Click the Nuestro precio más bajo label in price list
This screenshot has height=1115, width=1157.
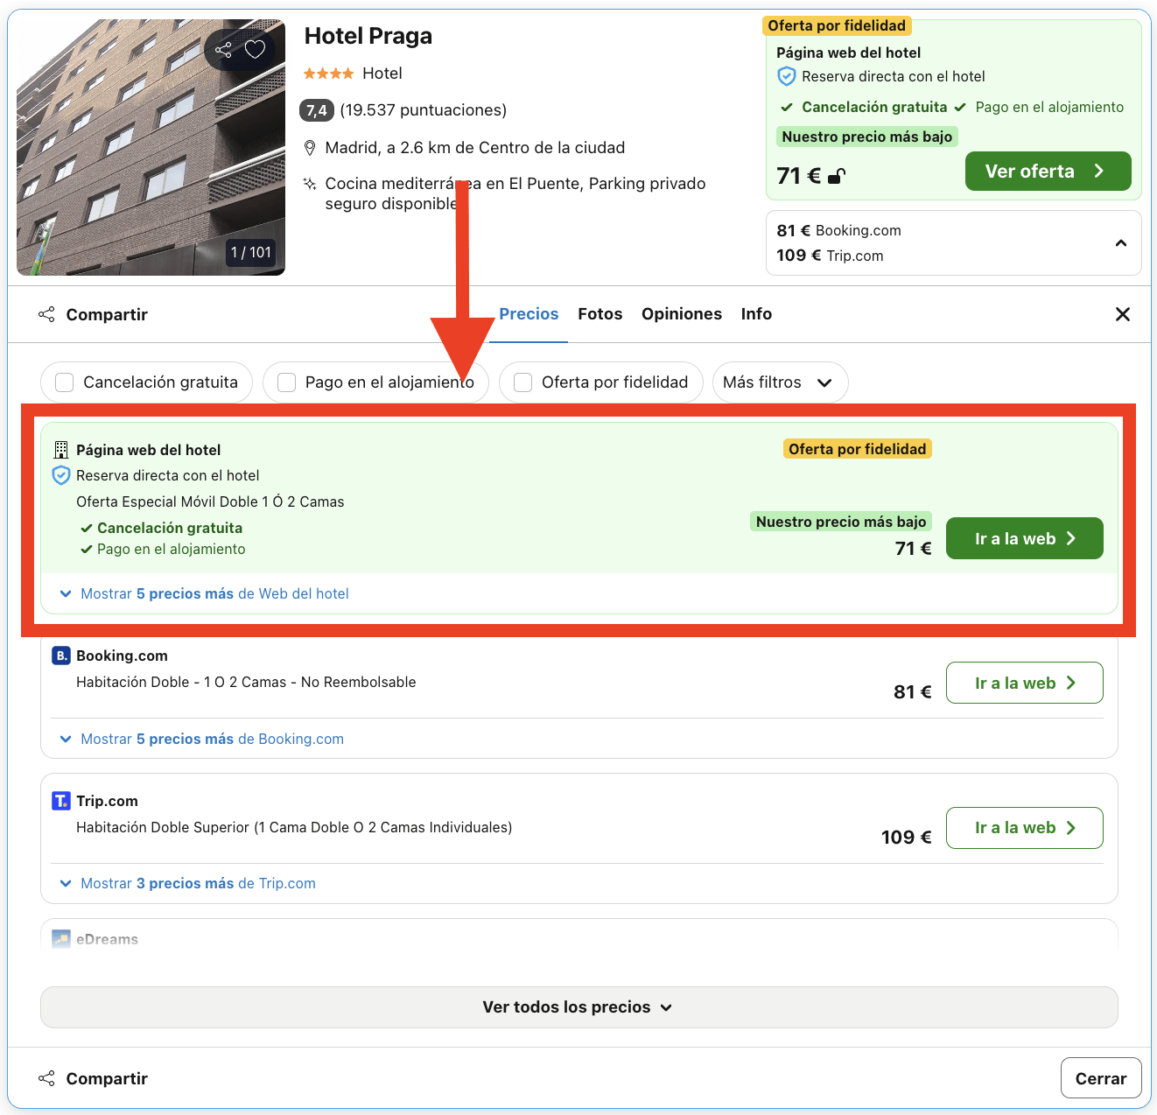[x=841, y=522]
